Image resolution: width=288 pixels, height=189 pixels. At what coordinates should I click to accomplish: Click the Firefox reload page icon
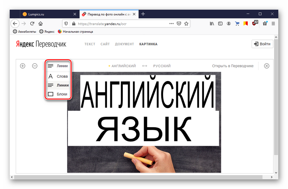pyautogui.click(x=32, y=24)
